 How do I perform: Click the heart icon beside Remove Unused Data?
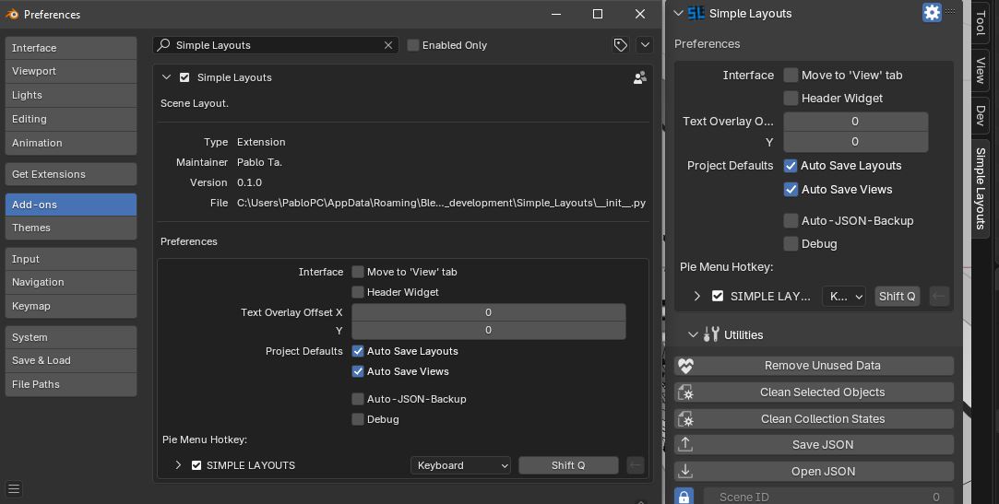click(685, 366)
